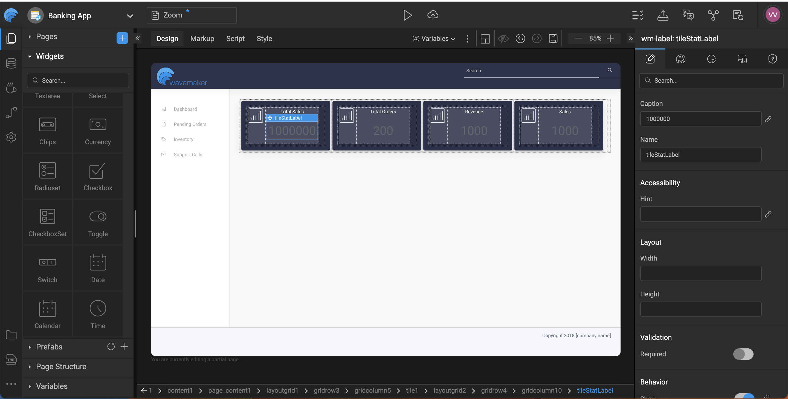This screenshot has width=788, height=399.
Task: Collapse the Widgets section in the left panel
Action: click(30, 56)
